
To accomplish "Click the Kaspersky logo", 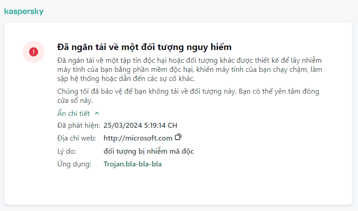I will (24, 11).
